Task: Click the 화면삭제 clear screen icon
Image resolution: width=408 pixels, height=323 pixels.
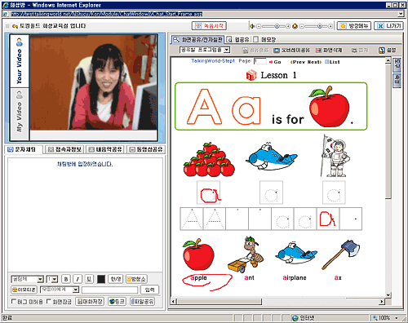Action: click(x=329, y=51)
